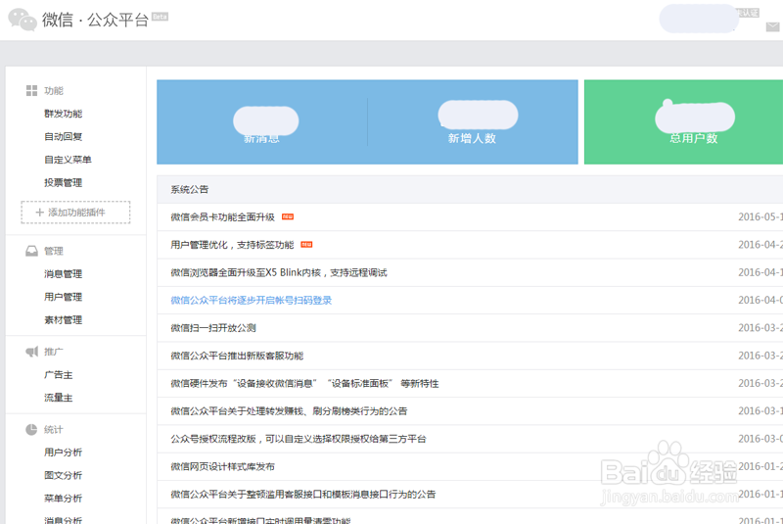This screenshot has height=524, width=783.
Task: Click the WeChat logo icon
Action: [x=23, y=20]
